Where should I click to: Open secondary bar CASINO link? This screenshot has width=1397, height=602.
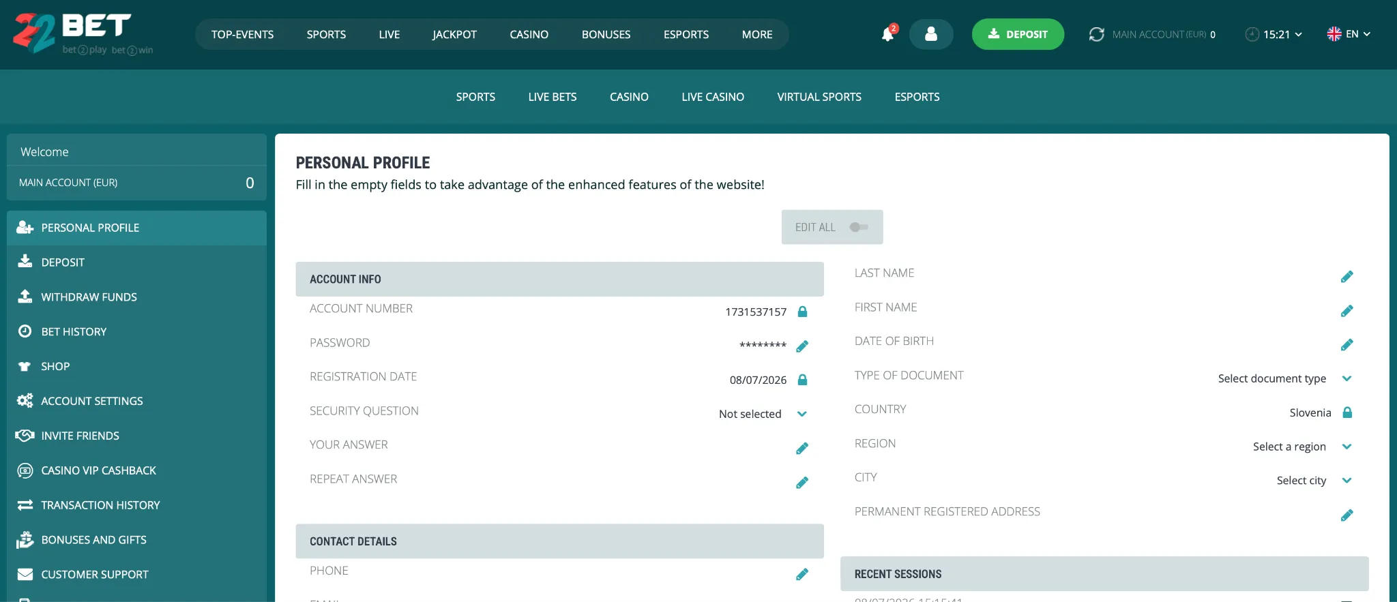(x=629, y=97)
